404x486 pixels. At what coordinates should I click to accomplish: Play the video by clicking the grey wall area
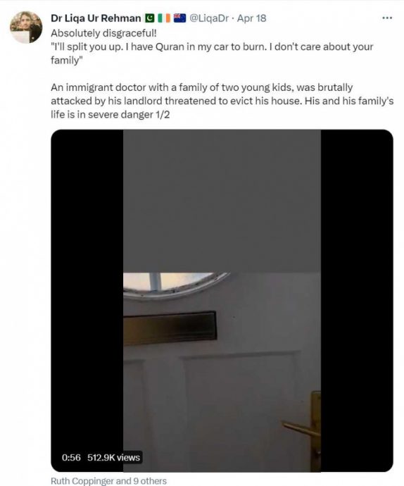pos(222,201)
